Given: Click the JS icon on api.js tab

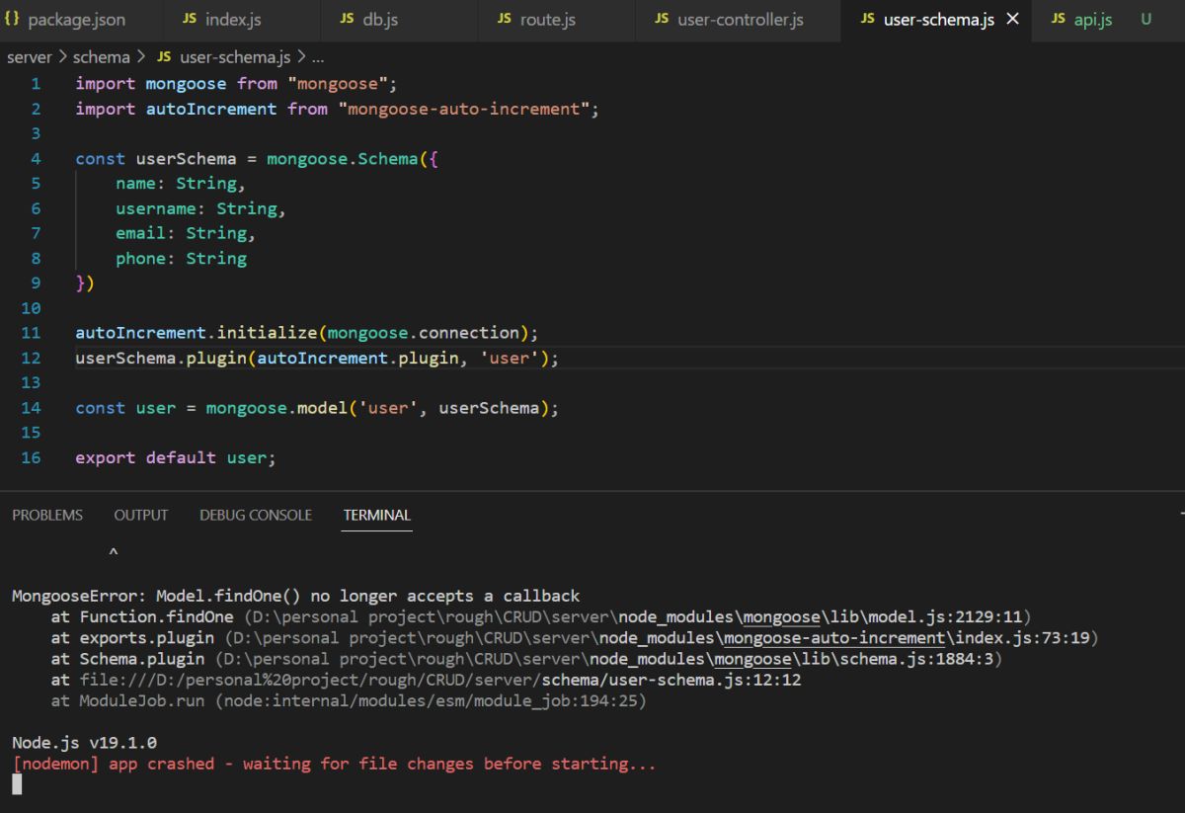Looking at the screenshot, I should click(x=1058, y=20).
